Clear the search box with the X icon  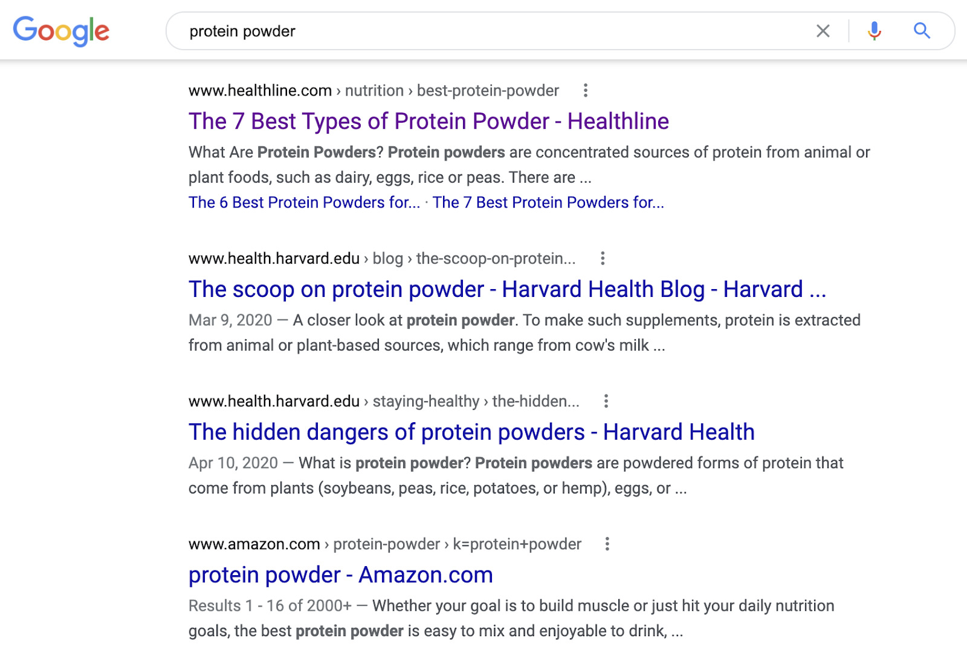click(x=823, y=31)
